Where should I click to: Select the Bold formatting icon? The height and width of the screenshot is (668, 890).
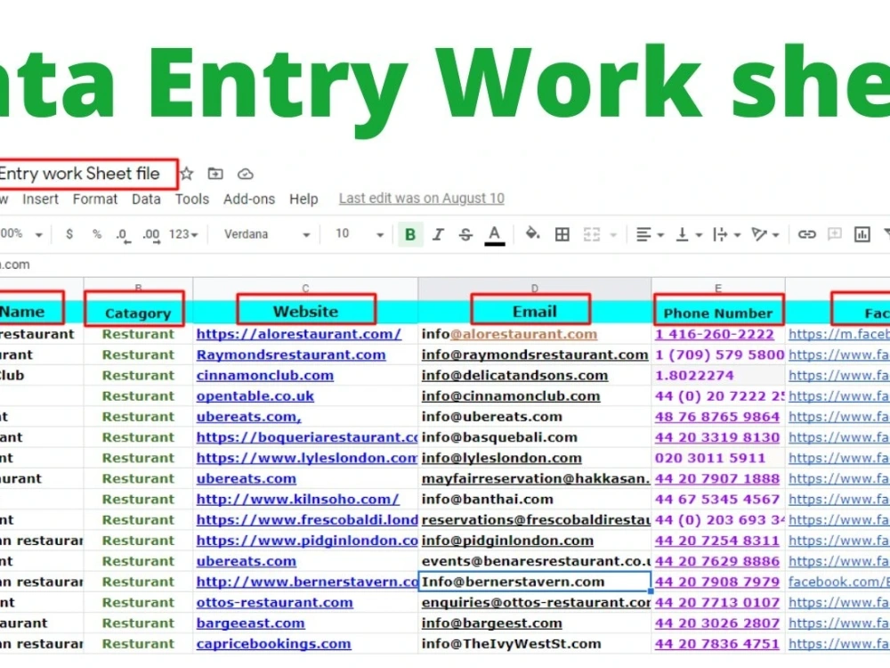pos(409,233)
